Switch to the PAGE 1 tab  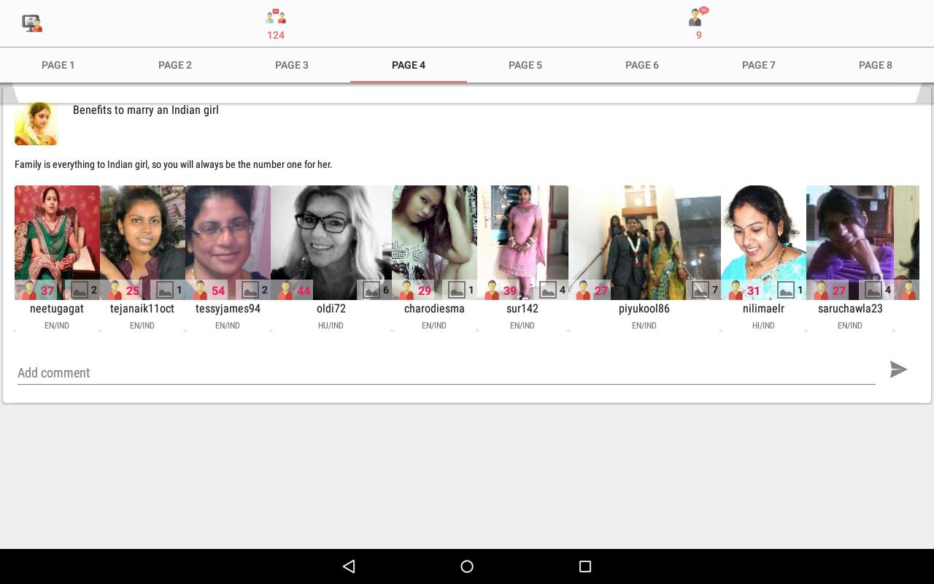(x=58, y=65)
